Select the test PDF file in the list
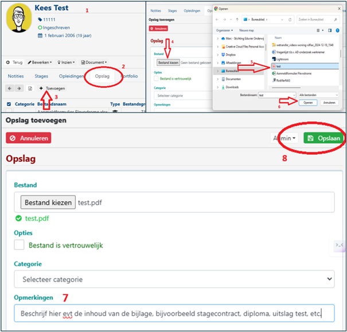Viewport: 347px width, 332px height. 305,66
